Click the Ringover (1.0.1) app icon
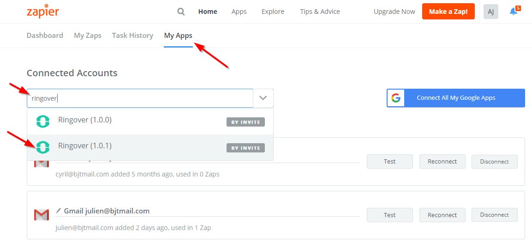This screenshot has height=243, width=532. click(43, 147)
